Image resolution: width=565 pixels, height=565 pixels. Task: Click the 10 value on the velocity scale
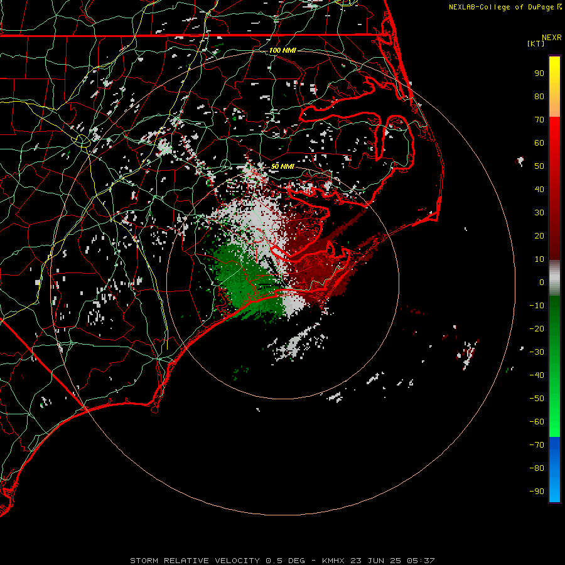click(539, 259)
